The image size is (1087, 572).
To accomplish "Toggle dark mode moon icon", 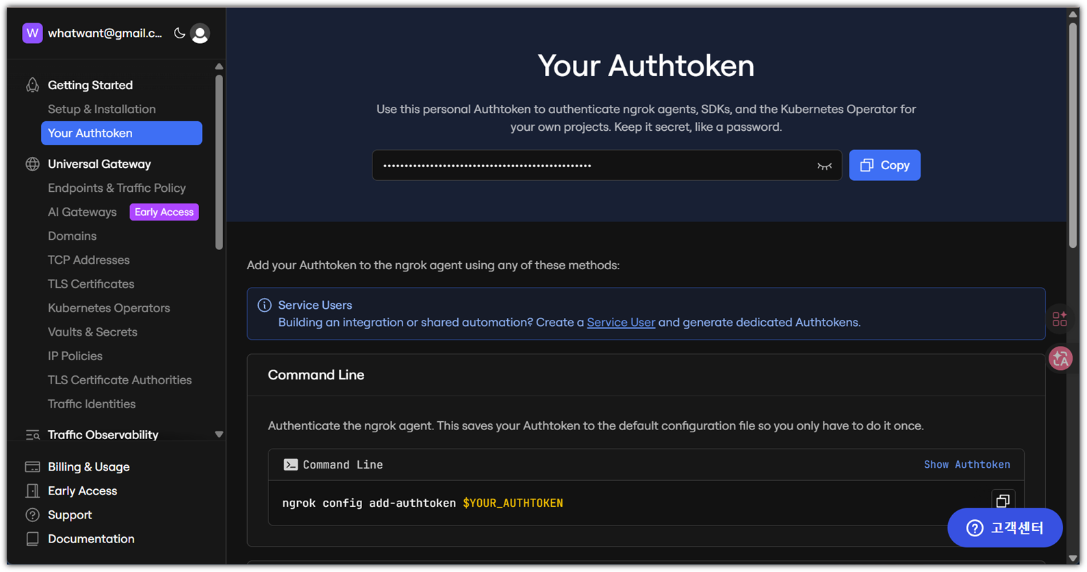I will 179,33.
